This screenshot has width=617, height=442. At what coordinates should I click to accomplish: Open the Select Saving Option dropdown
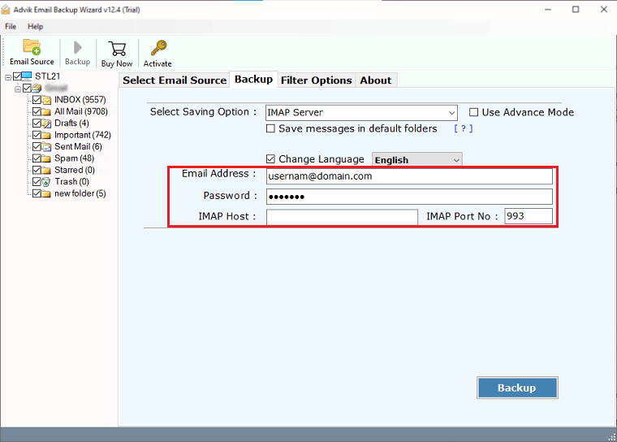[x=361, y=113]
